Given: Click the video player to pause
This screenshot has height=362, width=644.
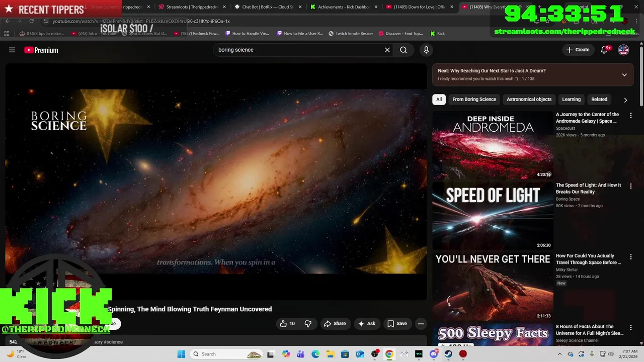Looking at the screenshot, I should tap(216, 181).
